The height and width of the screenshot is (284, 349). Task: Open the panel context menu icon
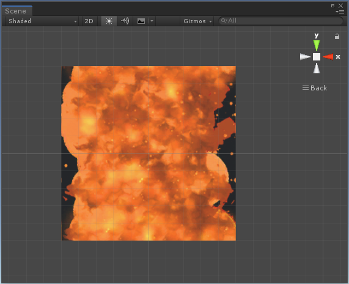coord(340,12)
